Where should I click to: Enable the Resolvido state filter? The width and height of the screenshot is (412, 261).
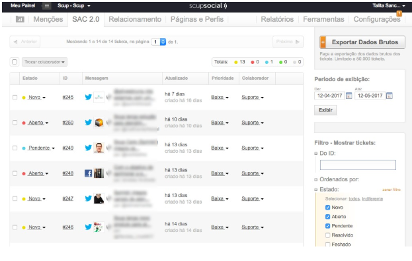click(327, 235)
